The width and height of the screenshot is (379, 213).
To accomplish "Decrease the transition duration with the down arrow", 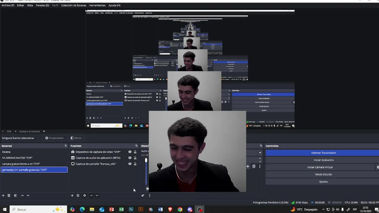I will (x=260, y=162).
